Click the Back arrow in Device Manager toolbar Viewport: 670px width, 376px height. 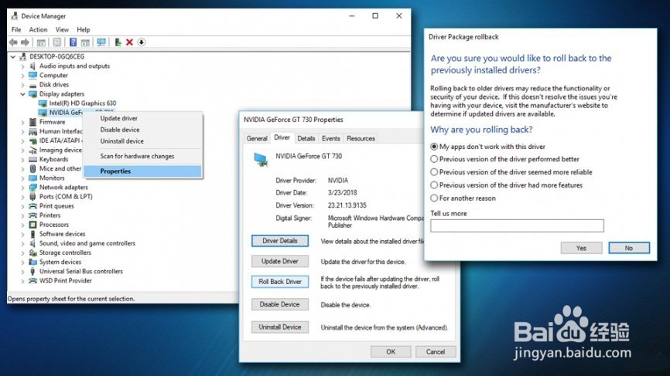[13, 42]
